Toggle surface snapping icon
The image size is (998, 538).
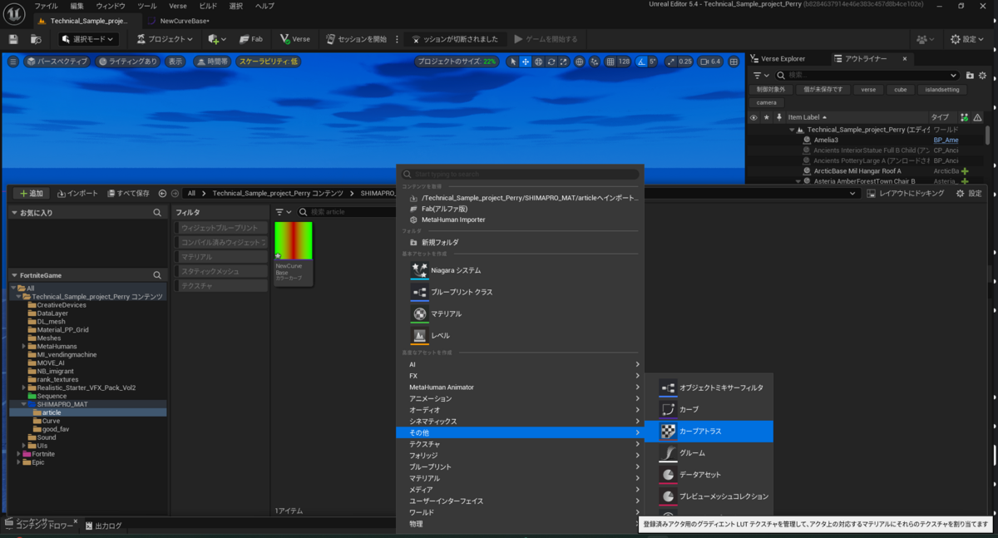(x=595, y=62)
